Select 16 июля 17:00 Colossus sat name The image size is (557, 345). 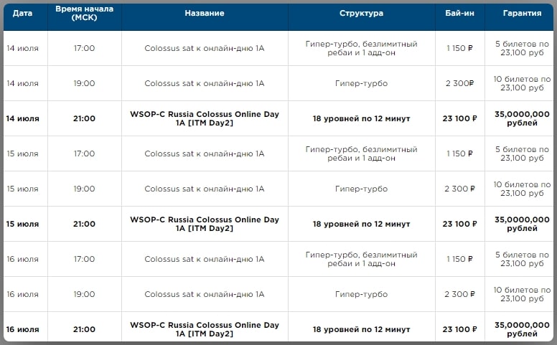(x=205, y=259)
